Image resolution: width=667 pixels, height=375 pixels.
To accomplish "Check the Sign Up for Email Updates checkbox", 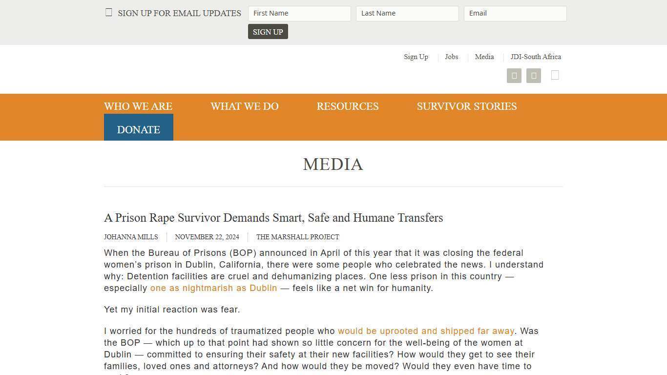I will click(x=108, y=12).
